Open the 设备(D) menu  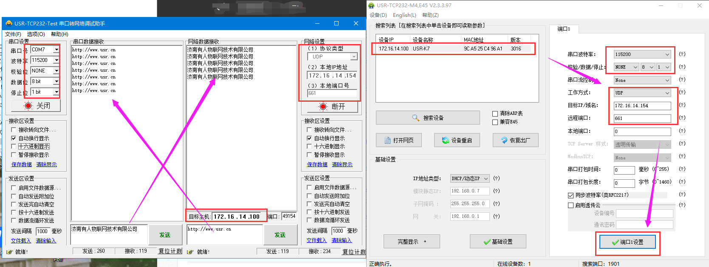click(378, 15)
